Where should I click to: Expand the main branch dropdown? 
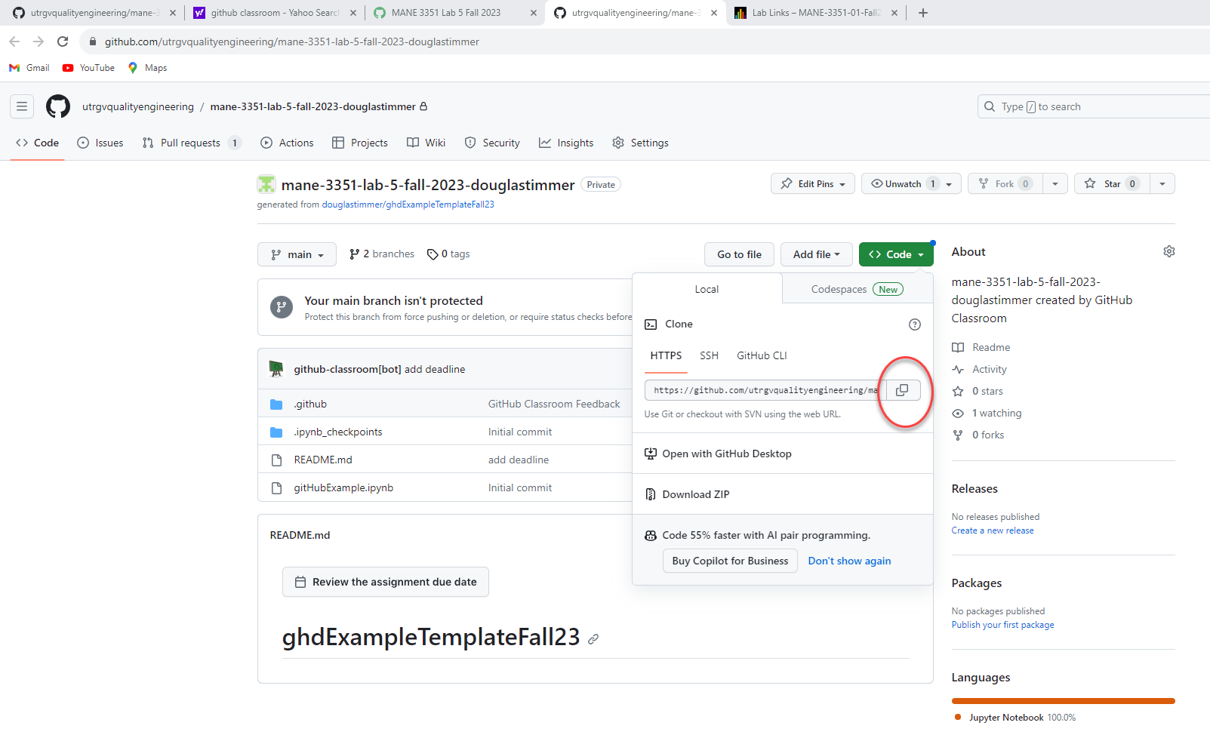coord(297,254)
